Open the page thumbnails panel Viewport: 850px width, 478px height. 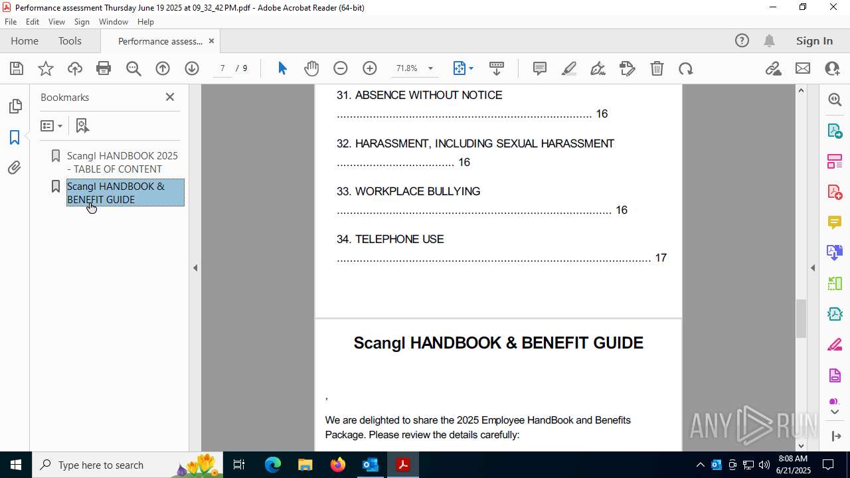(15, 106)
